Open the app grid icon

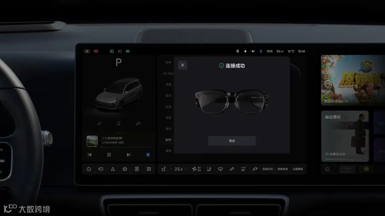point(149,169)
